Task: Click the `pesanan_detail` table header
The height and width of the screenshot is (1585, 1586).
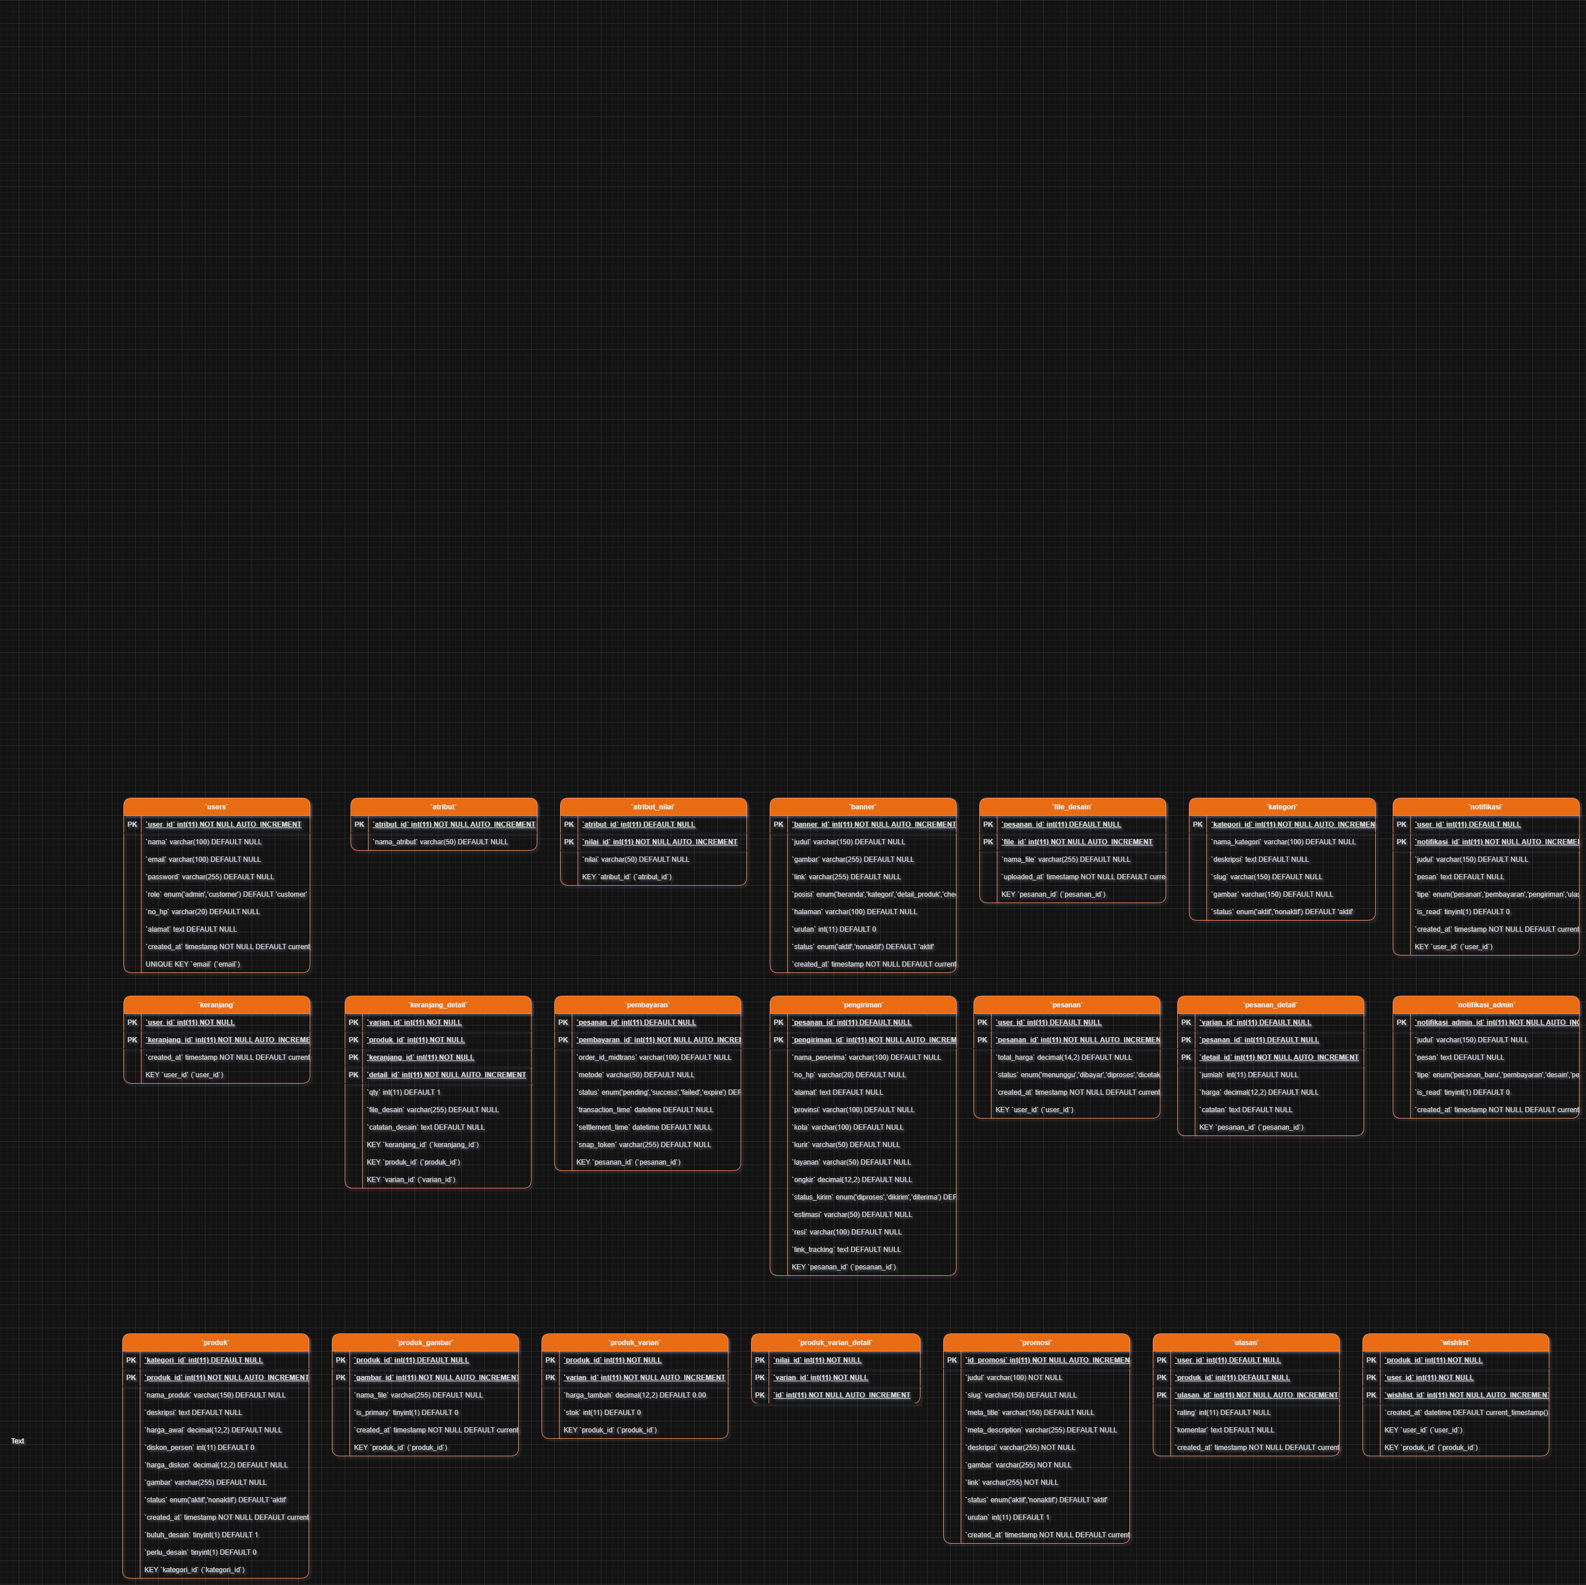Action: pos(1270,1004)
